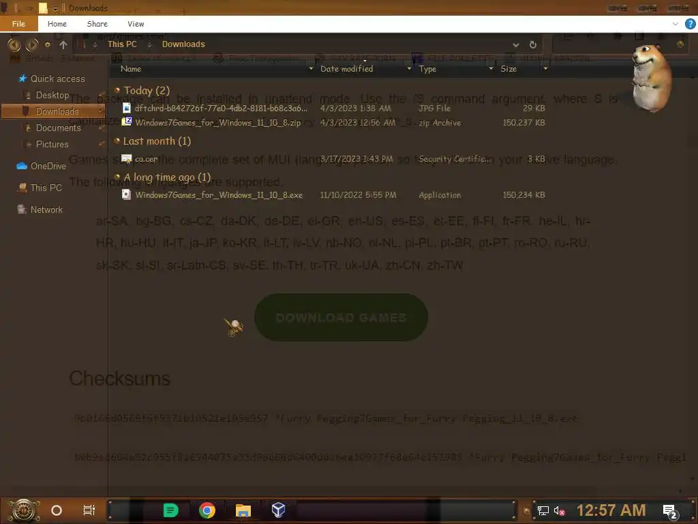This screenshot has height=524, width=698.
Task: Refresh the Downloads folder view
Action: click(x=533, y=44)
